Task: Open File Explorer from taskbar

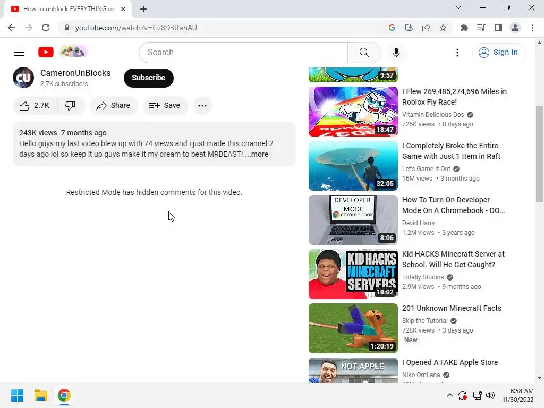Action: click(x=40, y=395)
